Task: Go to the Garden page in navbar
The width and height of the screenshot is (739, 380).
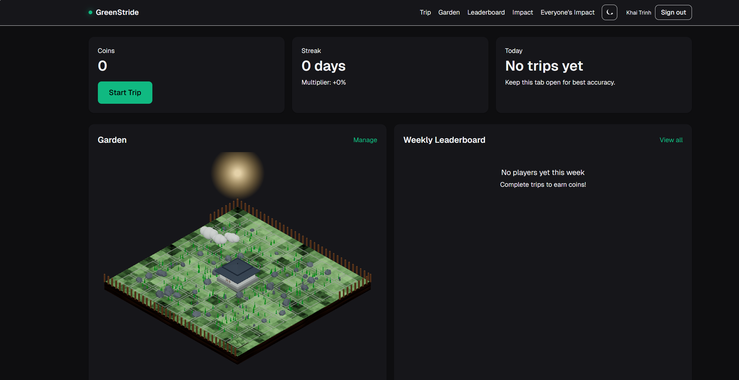Action: 449,12
